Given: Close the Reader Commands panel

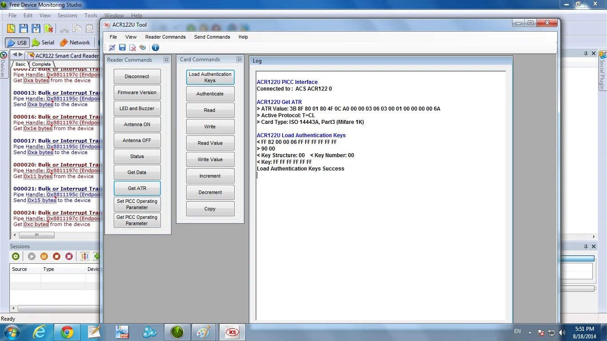Looking at the screenshot, I should click(166, 59).
